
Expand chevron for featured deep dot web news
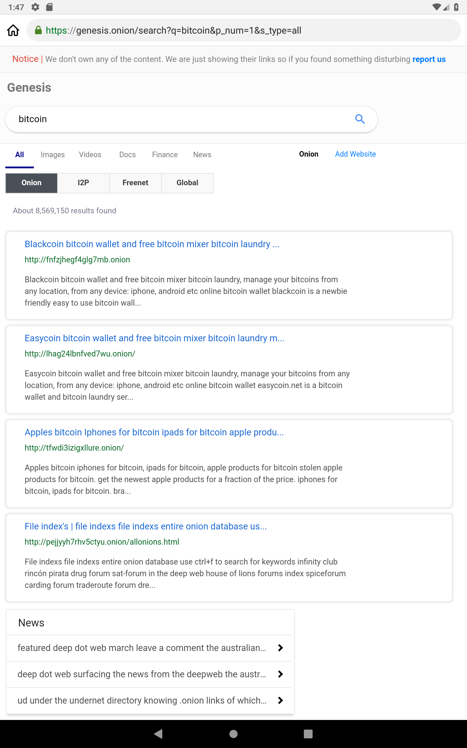pos(280,648)
